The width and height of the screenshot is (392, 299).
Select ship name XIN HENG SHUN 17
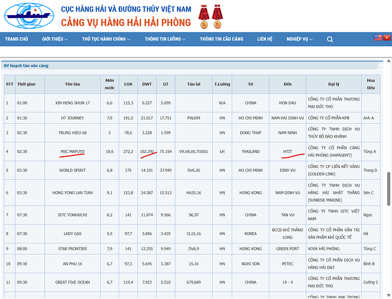click(x=72, y=103)
